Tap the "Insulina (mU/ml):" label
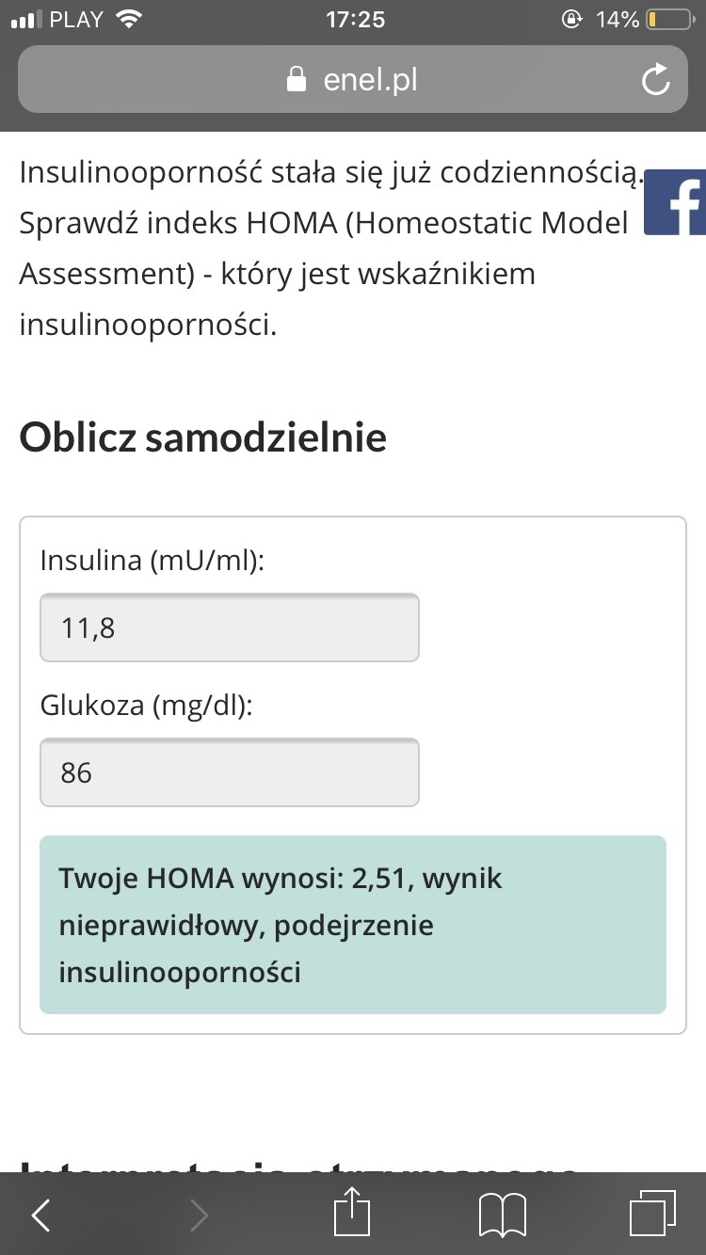 coord(152,561)
